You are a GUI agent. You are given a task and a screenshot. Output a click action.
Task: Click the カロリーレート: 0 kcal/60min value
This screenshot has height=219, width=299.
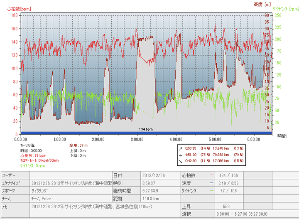point(40,160)
